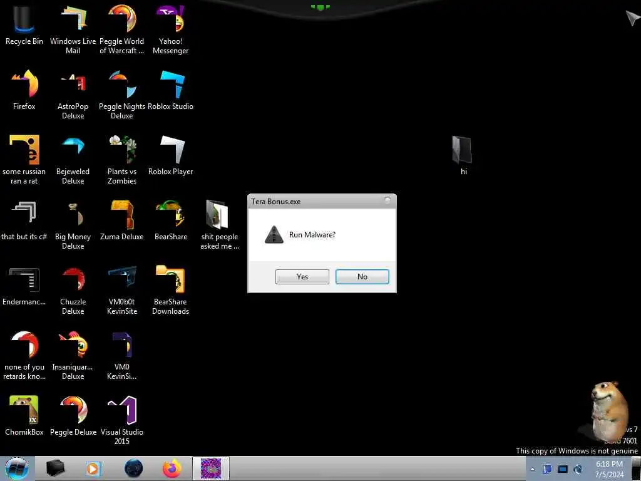Click the speaker tray icon left of clock
Image resolution: width=641 pixels, height=481 pixels.
[x=578, y=469]
